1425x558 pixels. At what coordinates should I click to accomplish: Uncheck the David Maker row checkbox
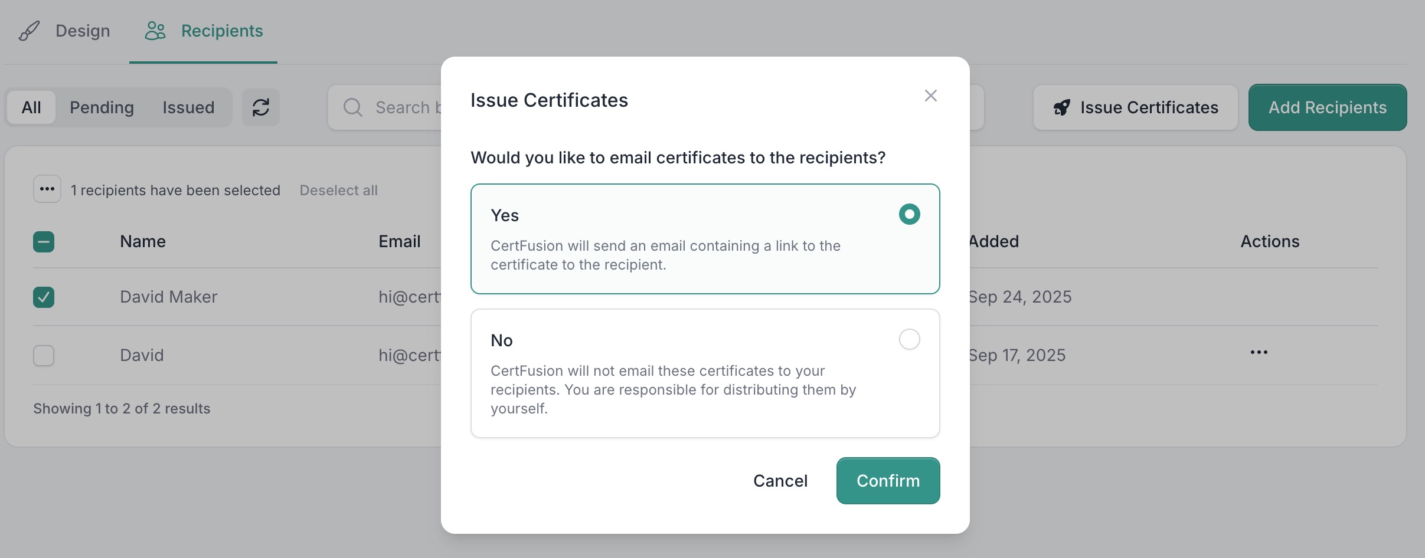pos(44,297)
